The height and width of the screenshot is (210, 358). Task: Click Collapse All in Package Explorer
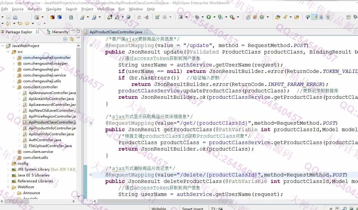tap(65, 39)
